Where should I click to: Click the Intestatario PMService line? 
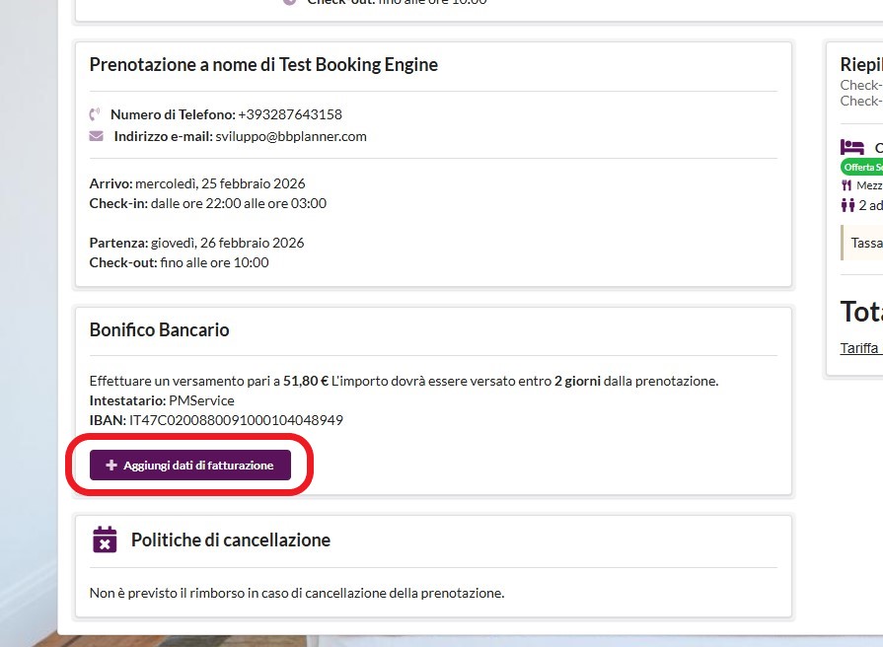(162, 400)
